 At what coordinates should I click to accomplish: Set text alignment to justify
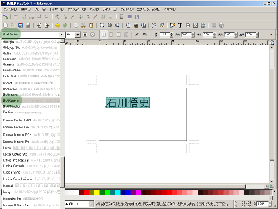coord(126,34)
